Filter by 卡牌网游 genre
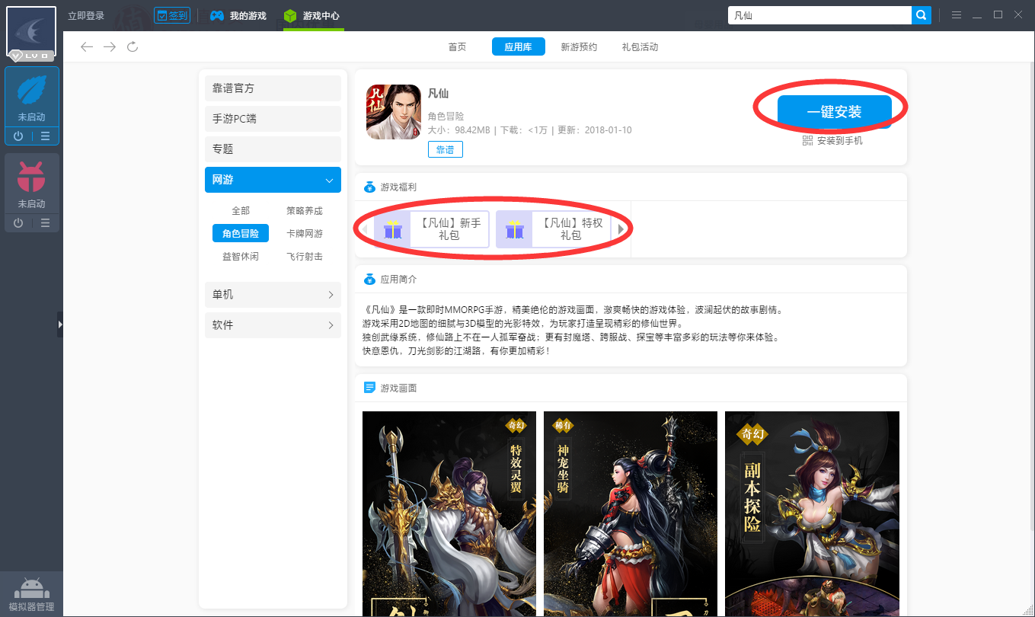The width and height of the screenshot is (1035, 617). pyautogui.click(x=305, y=234)
